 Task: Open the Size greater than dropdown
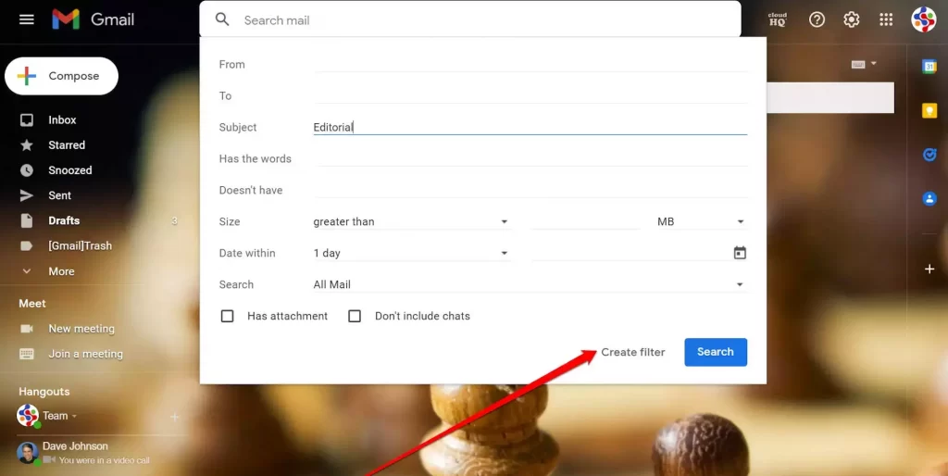tap(411, 222)
